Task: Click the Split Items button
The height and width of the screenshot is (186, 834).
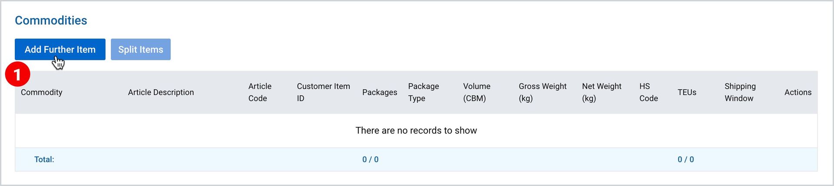Action: pos(141,49)
